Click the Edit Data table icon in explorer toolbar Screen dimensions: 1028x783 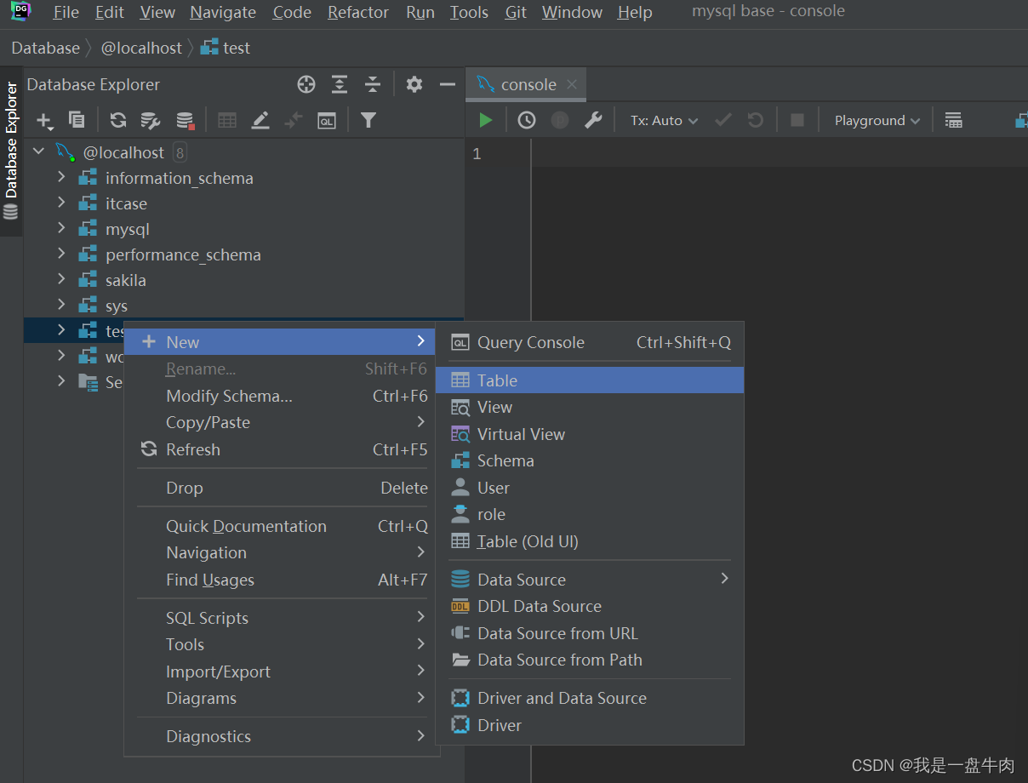226,120
